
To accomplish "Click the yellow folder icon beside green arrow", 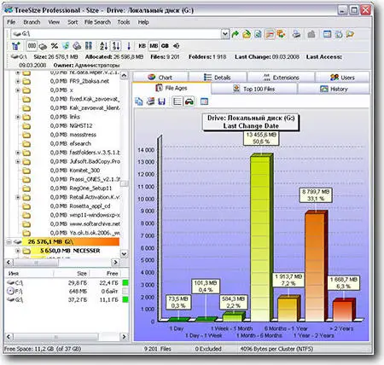I will (247, 34).
